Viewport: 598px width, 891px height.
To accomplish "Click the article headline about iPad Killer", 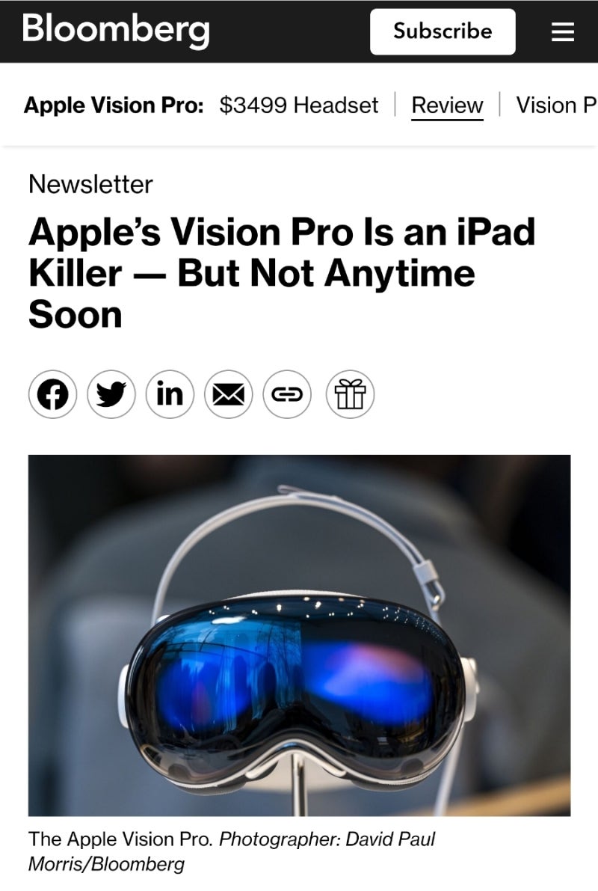I will tap(283, 273).
